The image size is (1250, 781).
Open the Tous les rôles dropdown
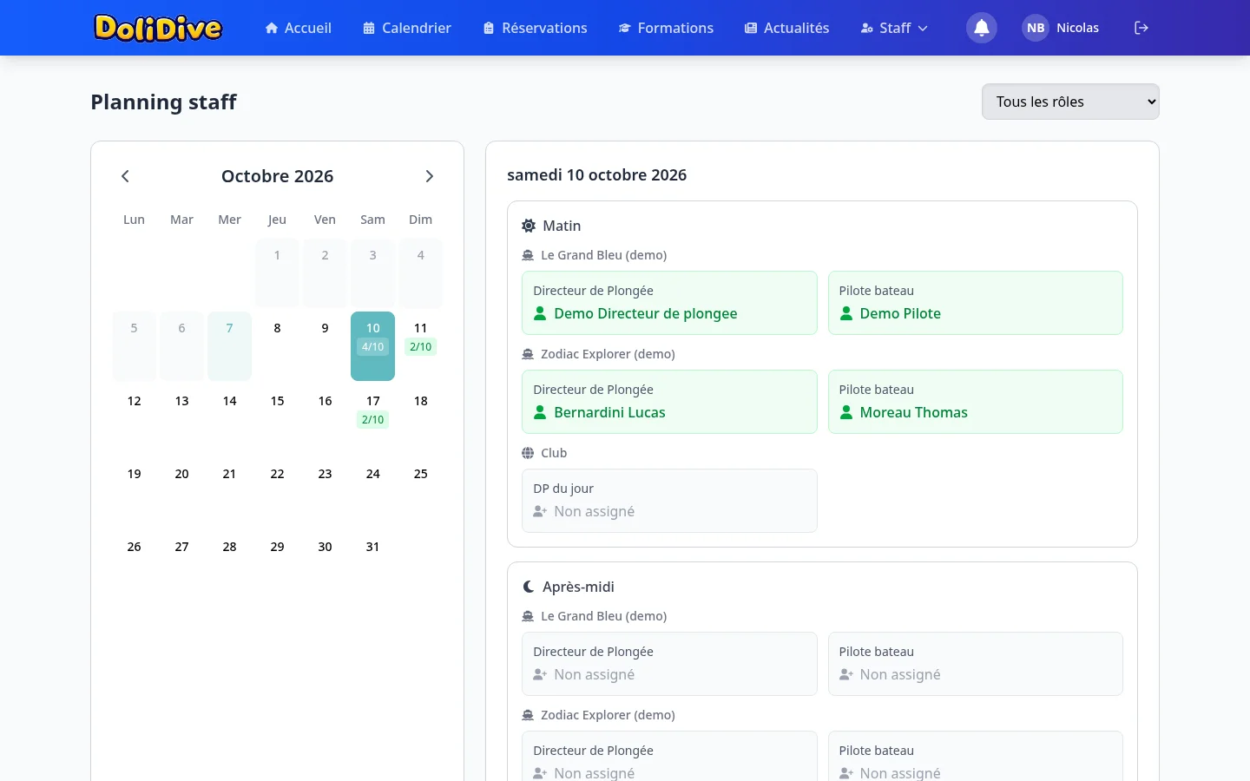[1070, 102]
